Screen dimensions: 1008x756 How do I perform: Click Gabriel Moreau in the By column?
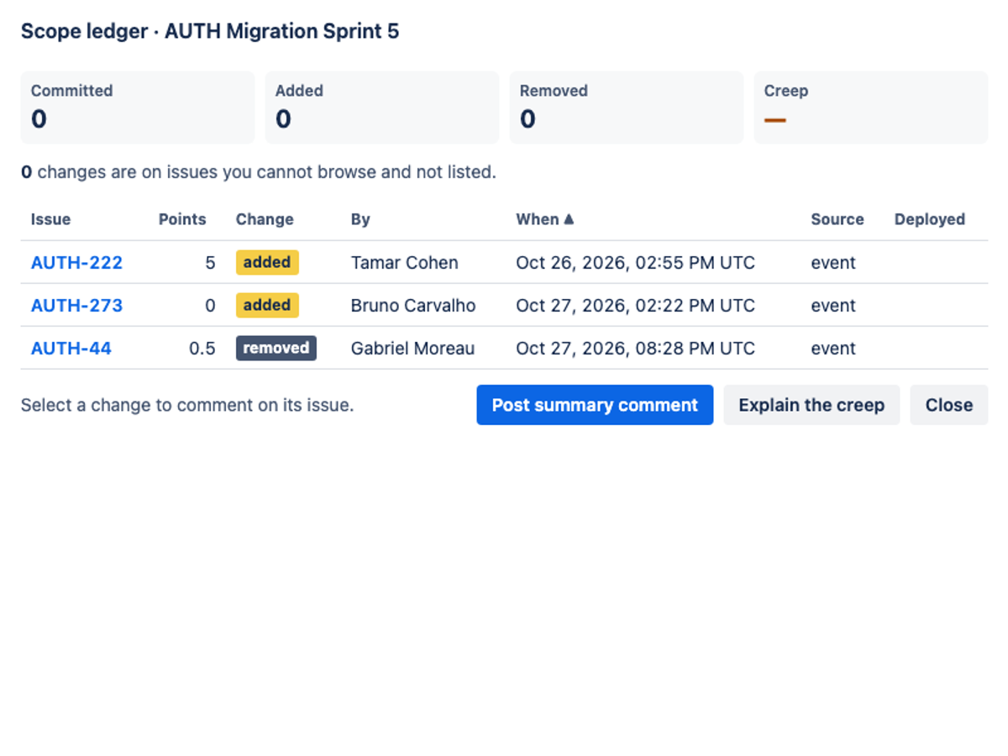412,348
